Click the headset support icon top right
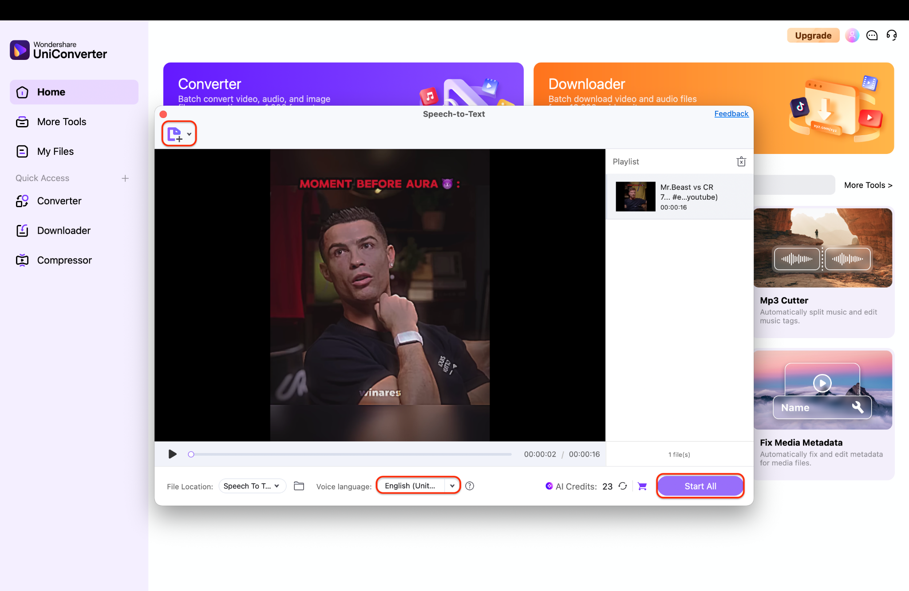 892,35
